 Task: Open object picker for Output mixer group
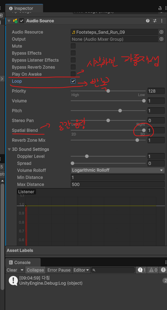(x=161, y=39)
